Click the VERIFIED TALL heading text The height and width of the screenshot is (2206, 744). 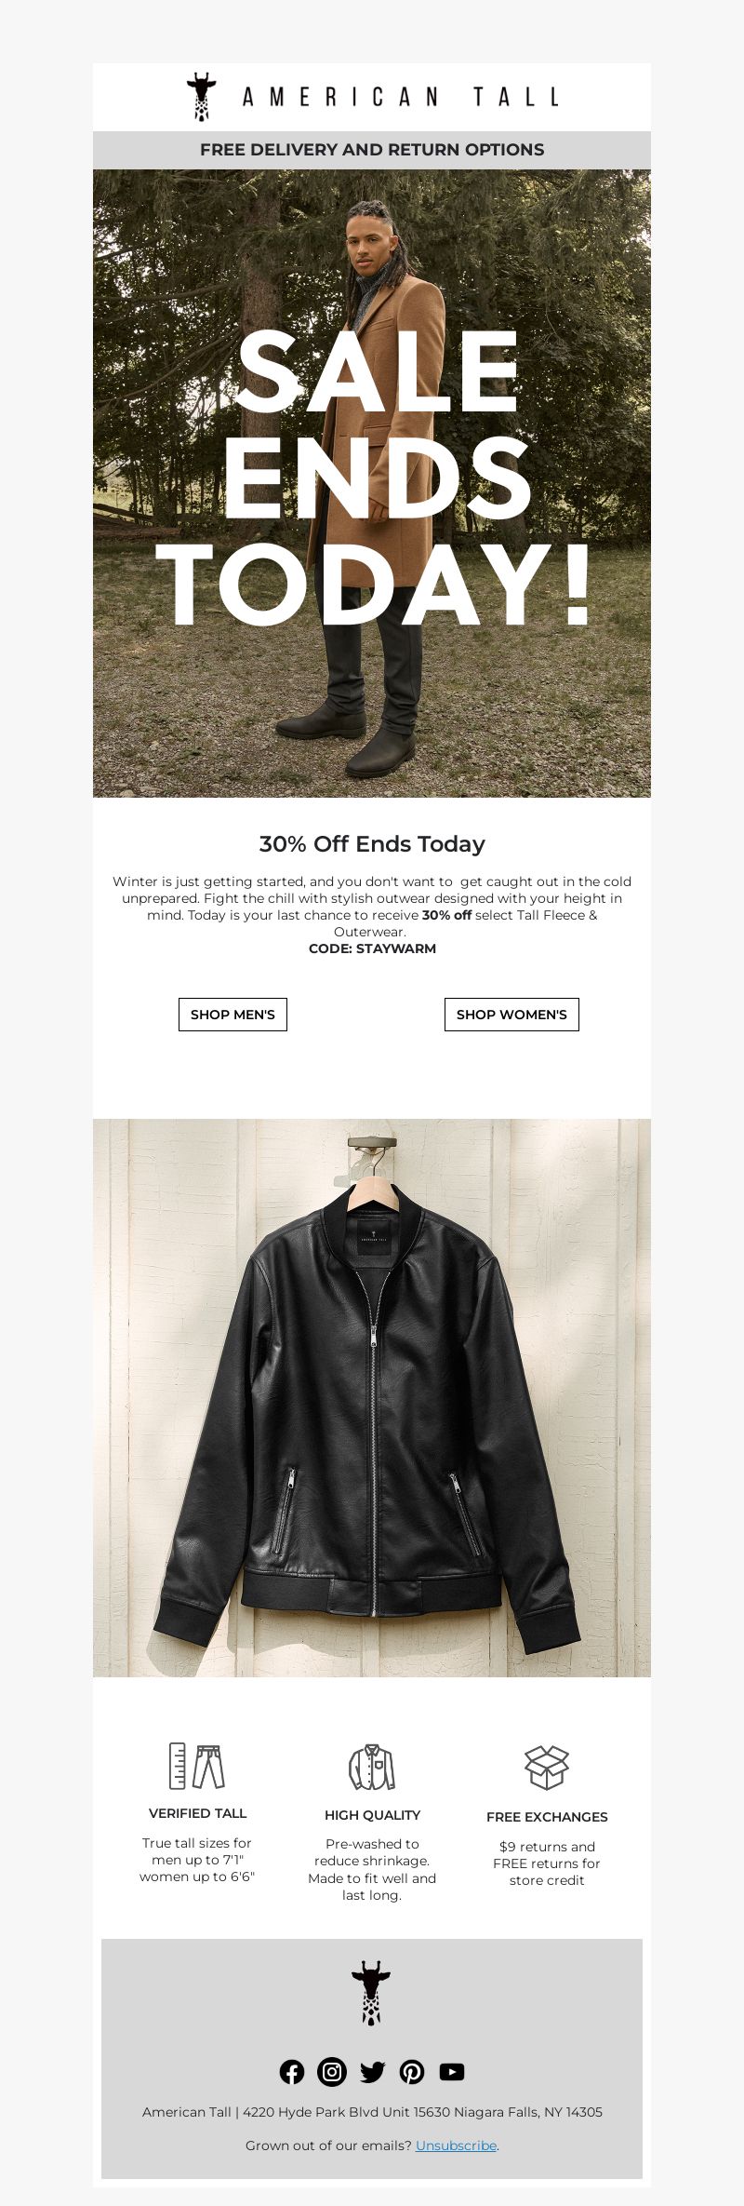(197, 1813)
